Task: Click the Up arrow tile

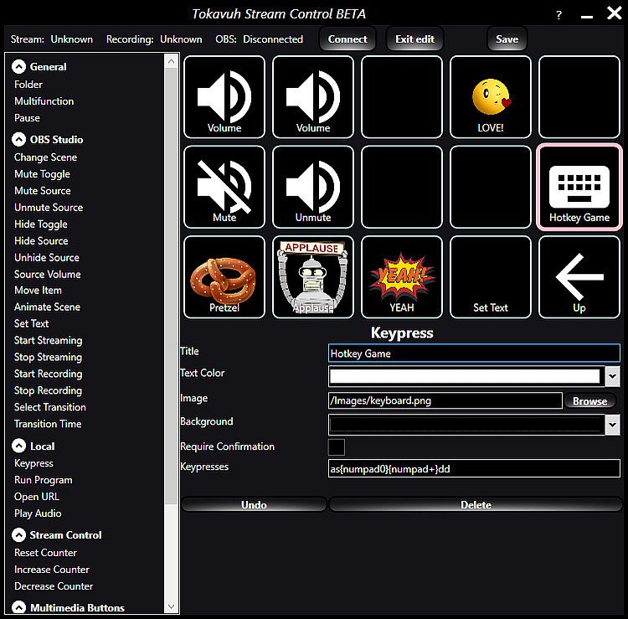Action: [579, 276]
